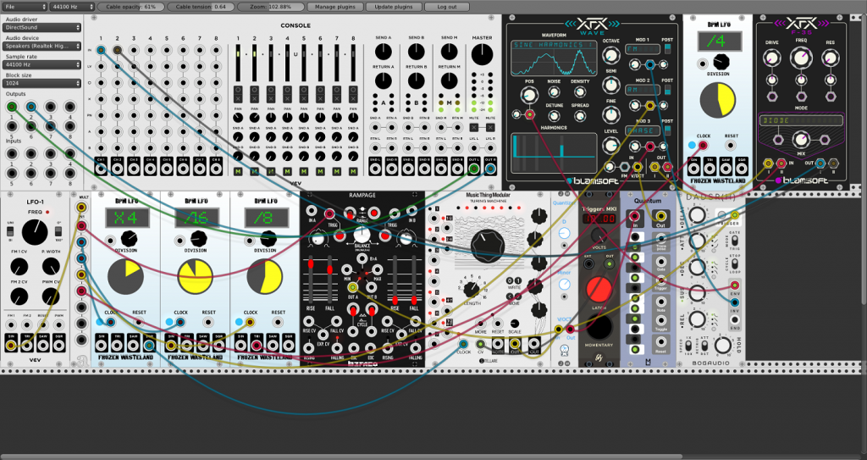This screenshot has width=867, height=460.
Task: Adjust the Cable tension slider
Action: click(x=201, y=7)
